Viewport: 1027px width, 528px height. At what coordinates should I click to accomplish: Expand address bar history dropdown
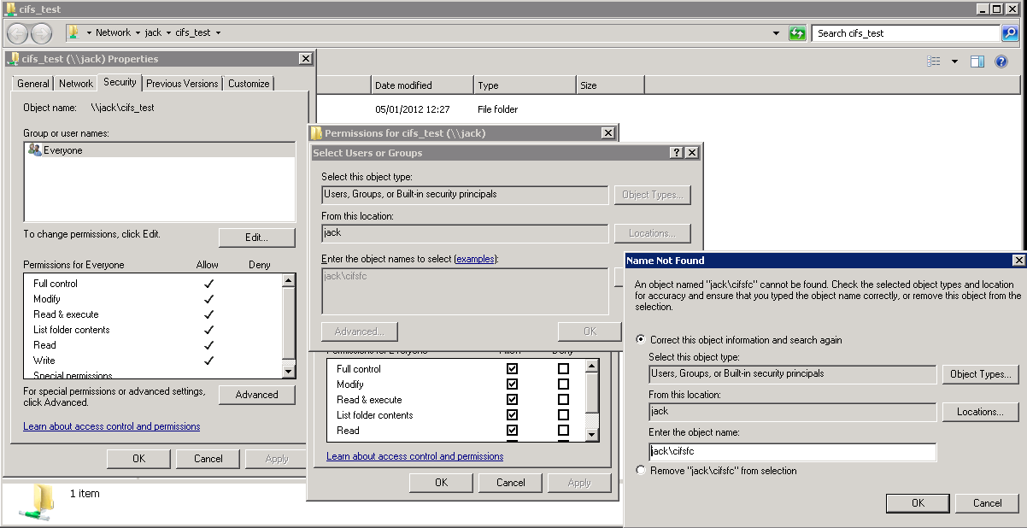[x=776, y=33]
